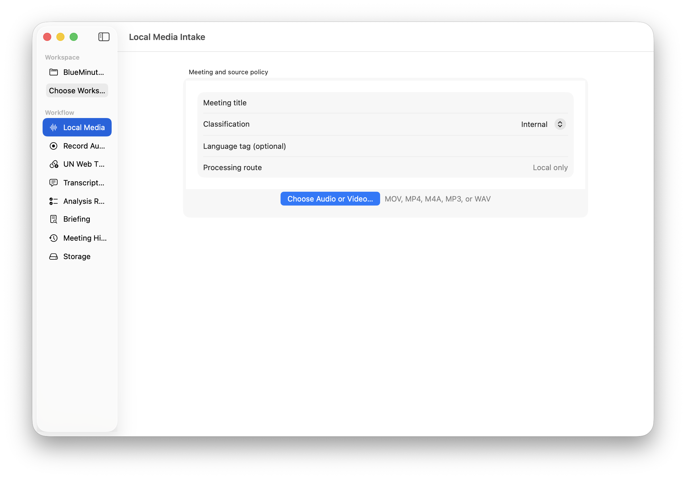Screen dimensions: 686x479
Task: Switch to the Transcript section label
Action: (84, 183)
